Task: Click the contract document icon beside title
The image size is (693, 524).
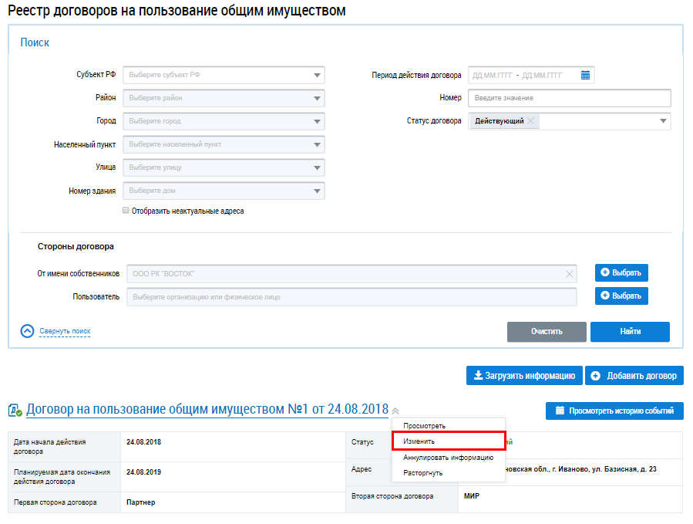Action: click(x=15, y=411)
